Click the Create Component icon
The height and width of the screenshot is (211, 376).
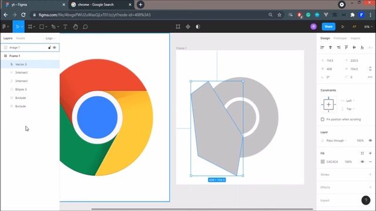pyautogui.click(x=188, y=26)
